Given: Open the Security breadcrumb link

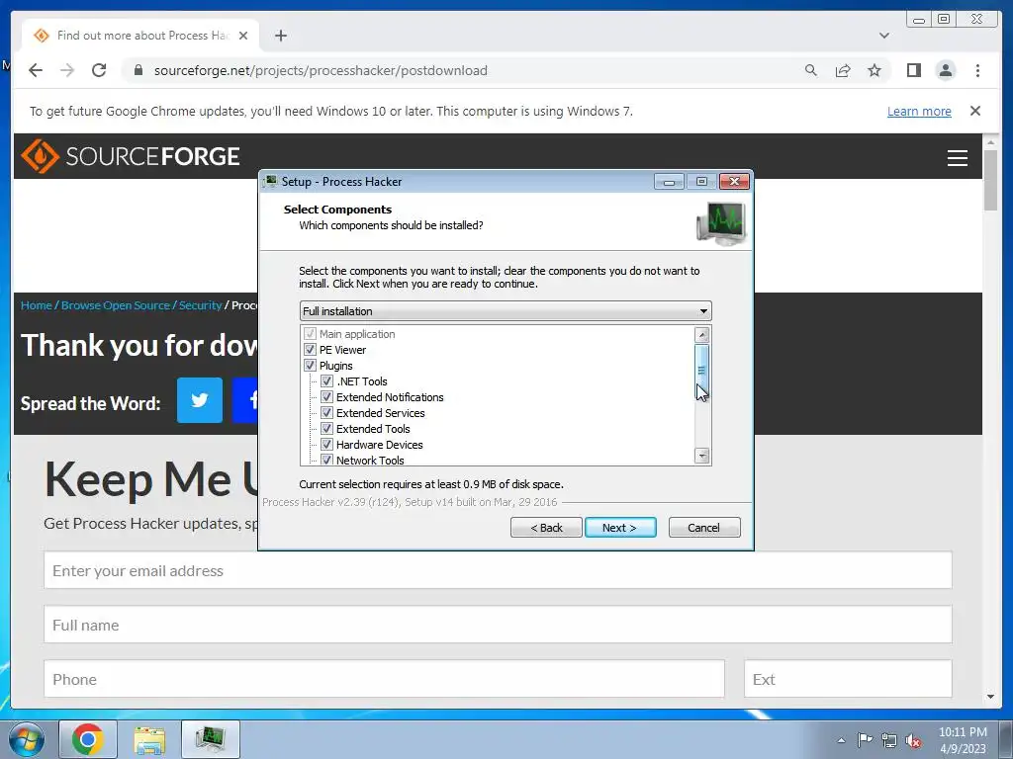Looking at the screenshot, I should pyautogui.click(x=200, y=305).
